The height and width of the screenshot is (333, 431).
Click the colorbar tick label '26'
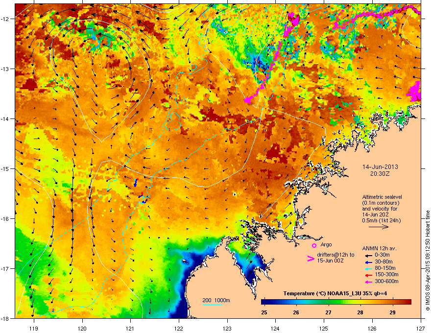click(296, 312)
